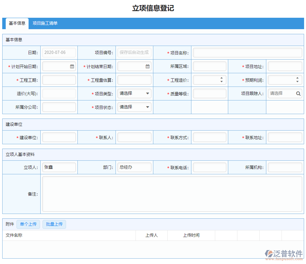306x264 pixels.
Task: Click the 泛普软件 logo
Action: [x=284, y=254]
